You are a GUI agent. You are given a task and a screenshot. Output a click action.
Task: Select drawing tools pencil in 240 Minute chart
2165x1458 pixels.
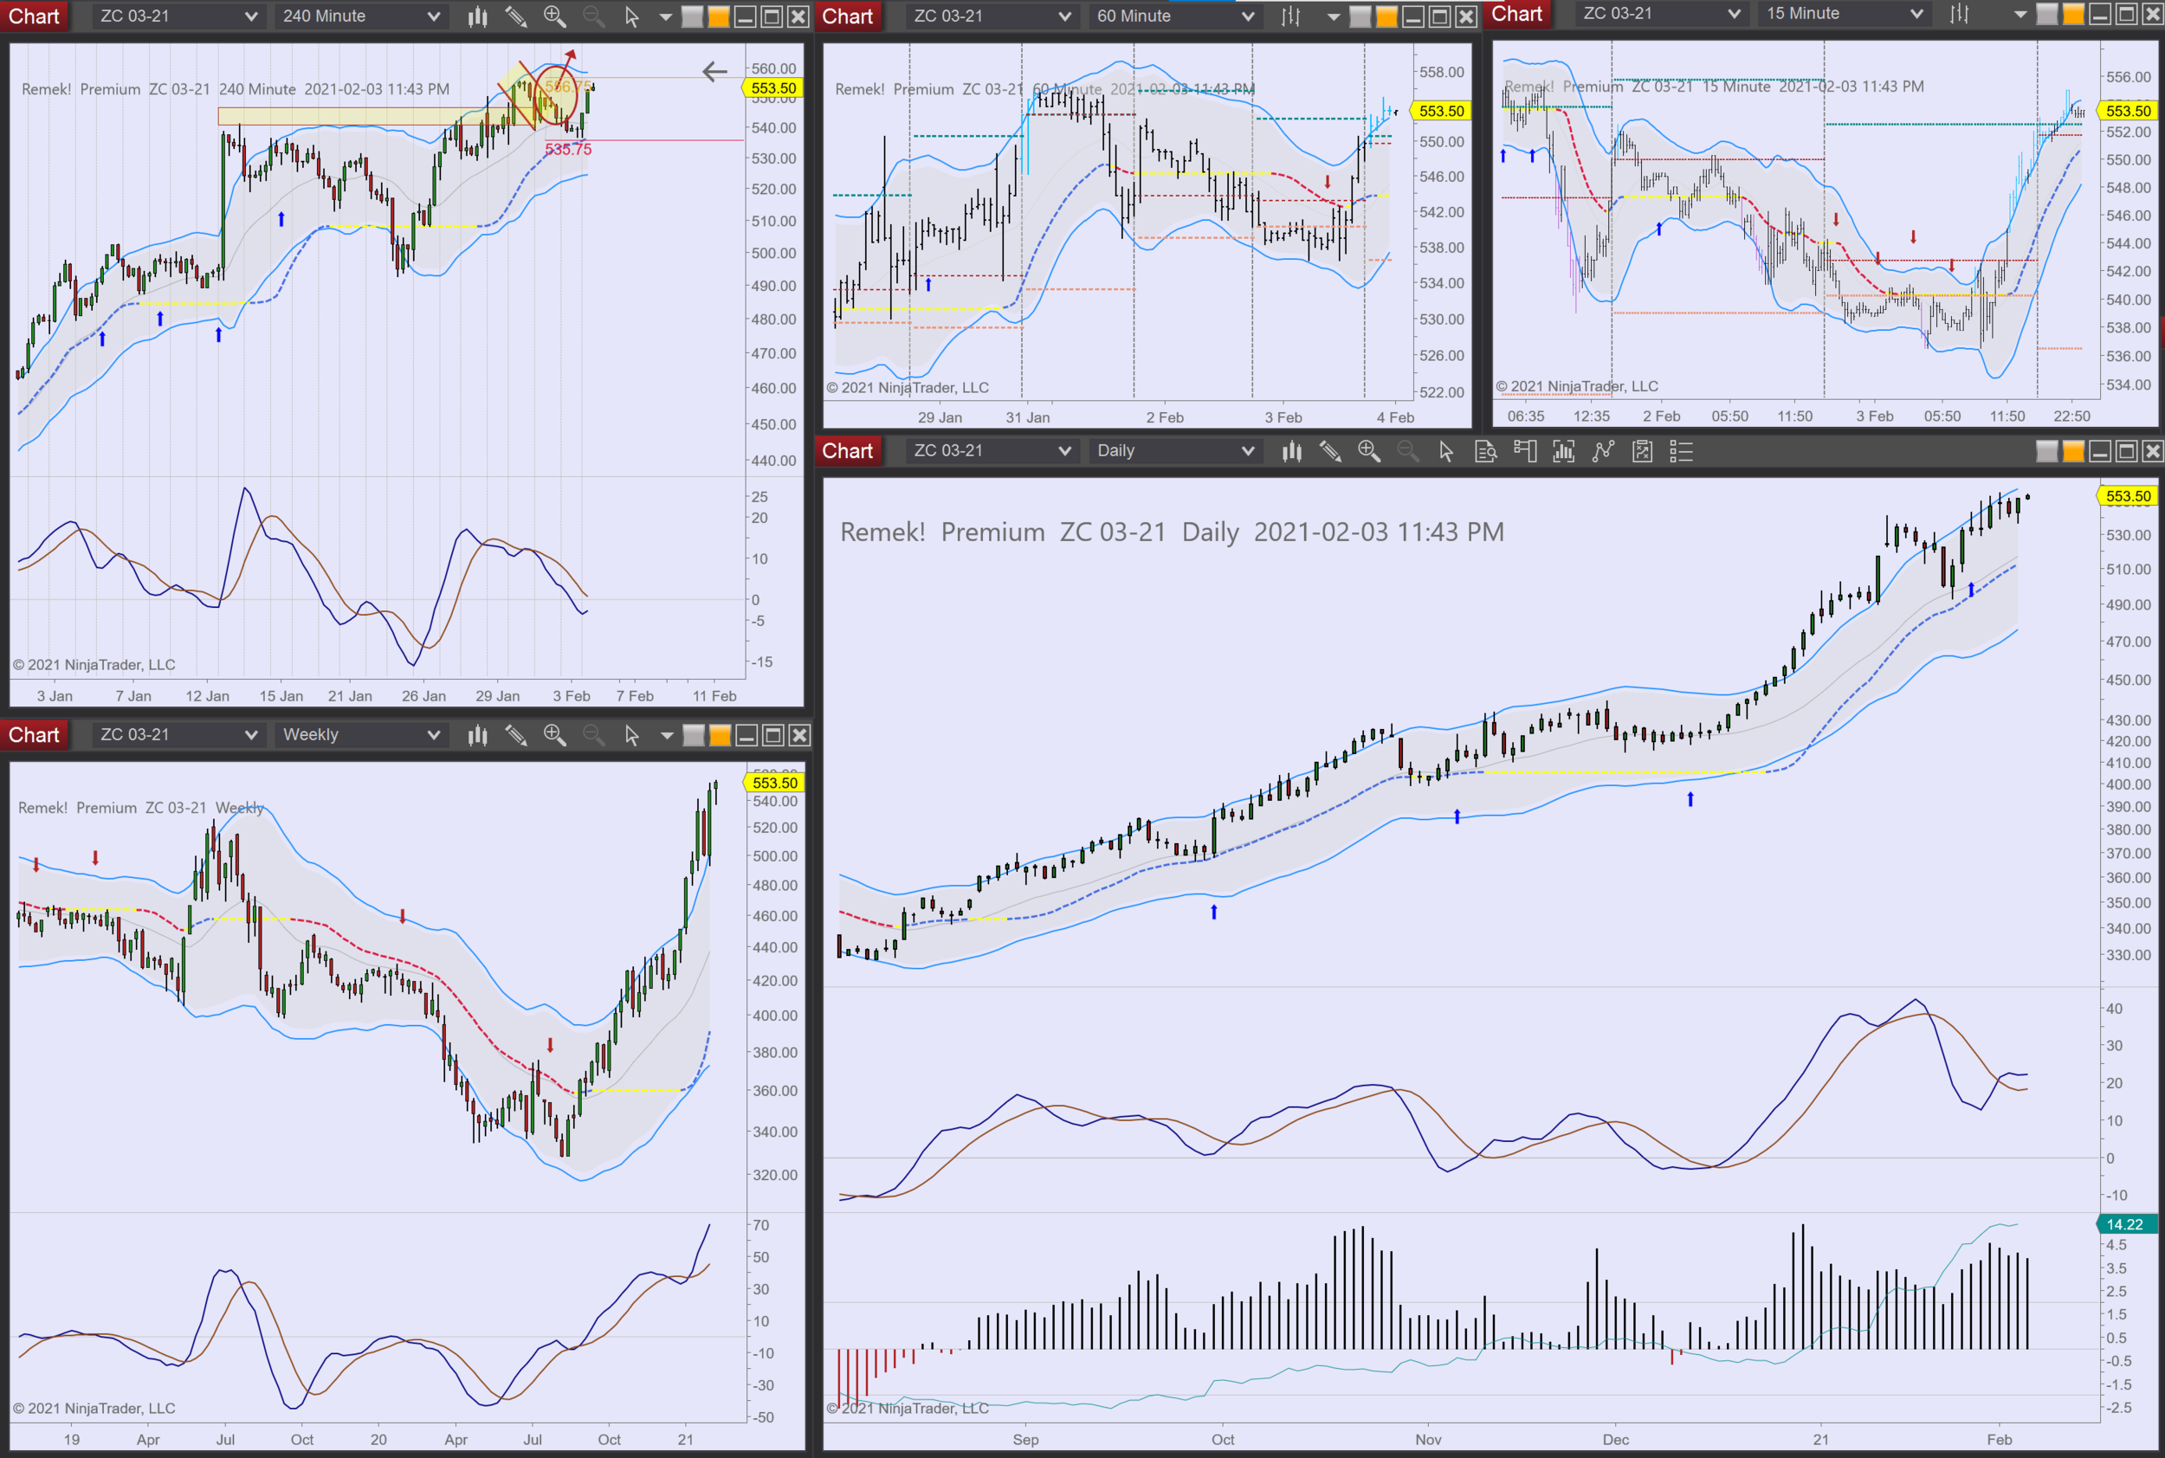click(x=516, y=16)
